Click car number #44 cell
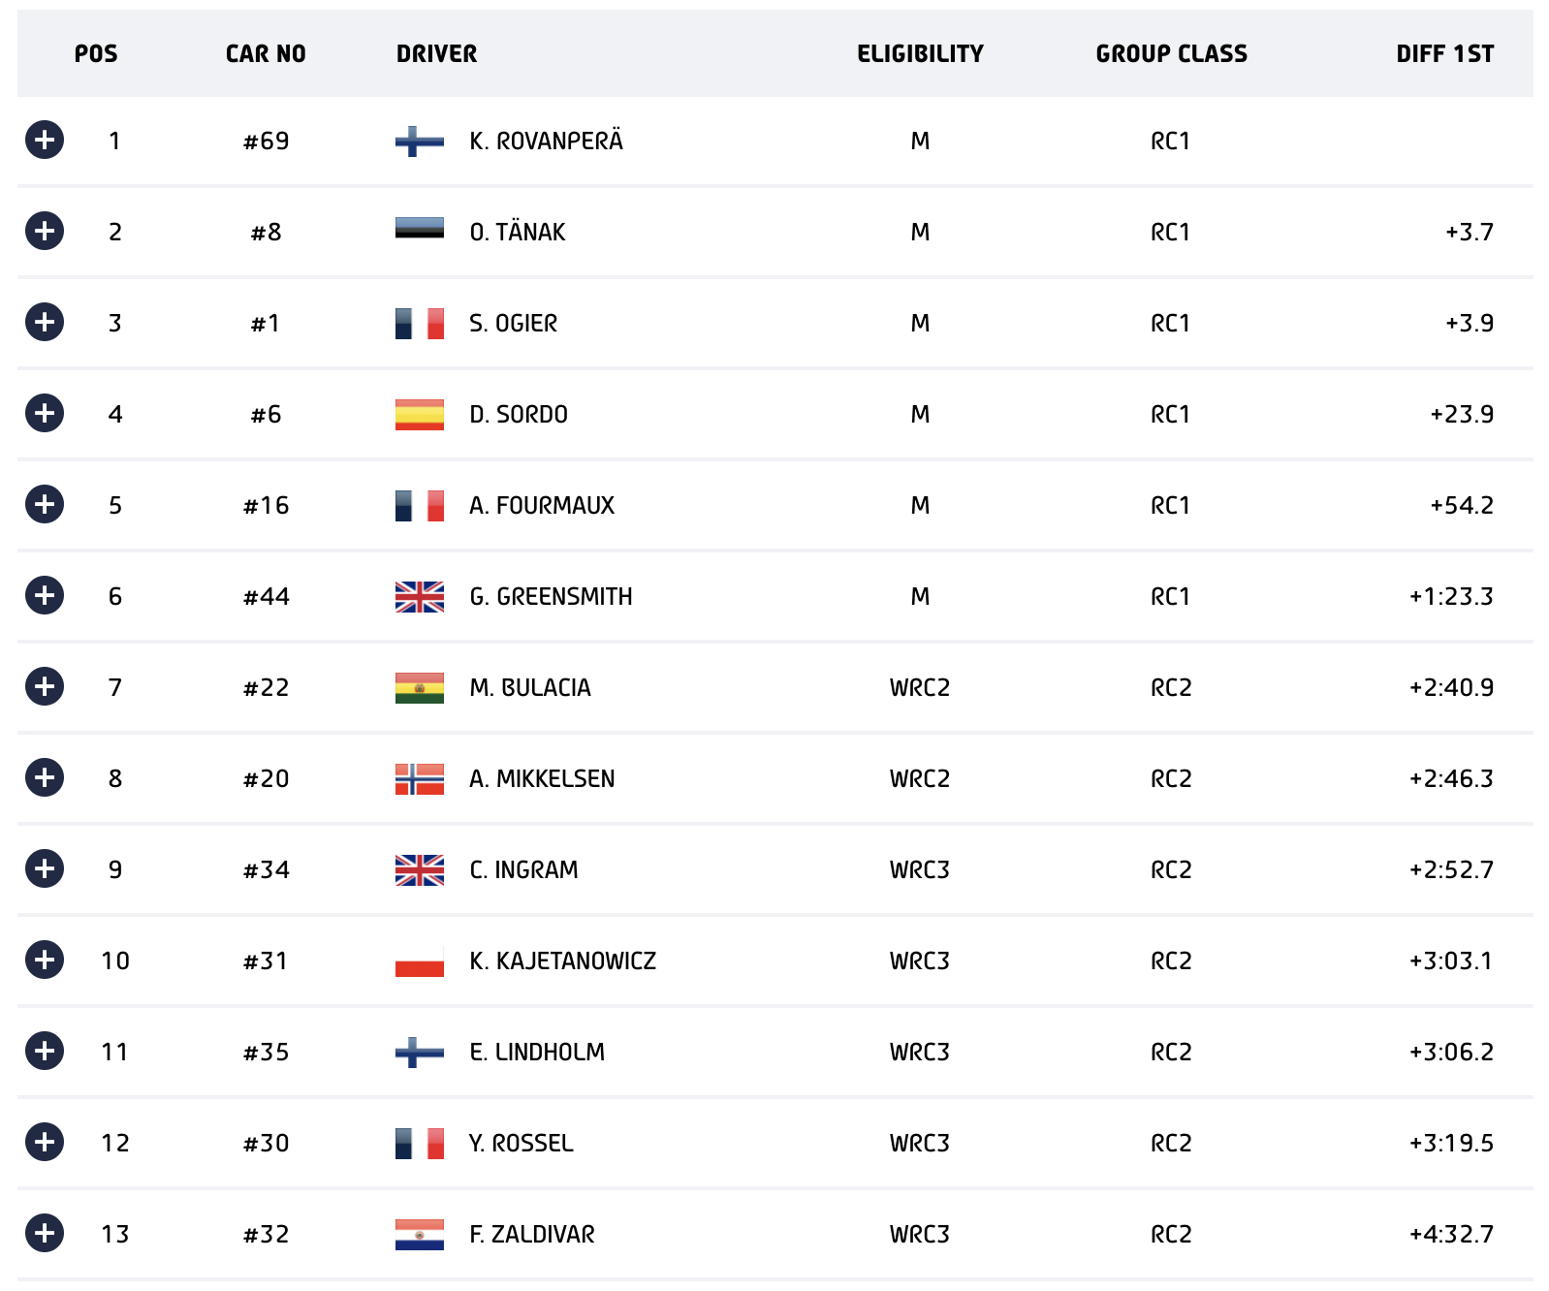The image size is (1549, 1291). click(267, 596)
